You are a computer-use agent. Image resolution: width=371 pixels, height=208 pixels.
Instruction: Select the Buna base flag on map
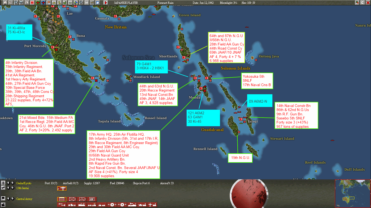pyautogui.click(x=70, y=37)
